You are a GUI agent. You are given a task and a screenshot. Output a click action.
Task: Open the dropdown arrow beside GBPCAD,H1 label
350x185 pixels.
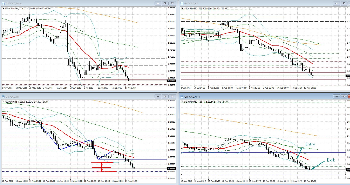3,102
